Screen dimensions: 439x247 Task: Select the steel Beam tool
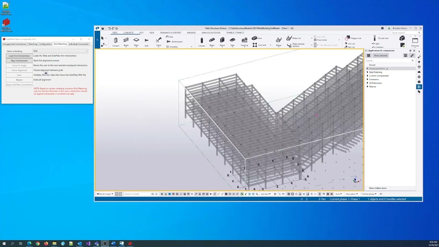click(126, 42)
